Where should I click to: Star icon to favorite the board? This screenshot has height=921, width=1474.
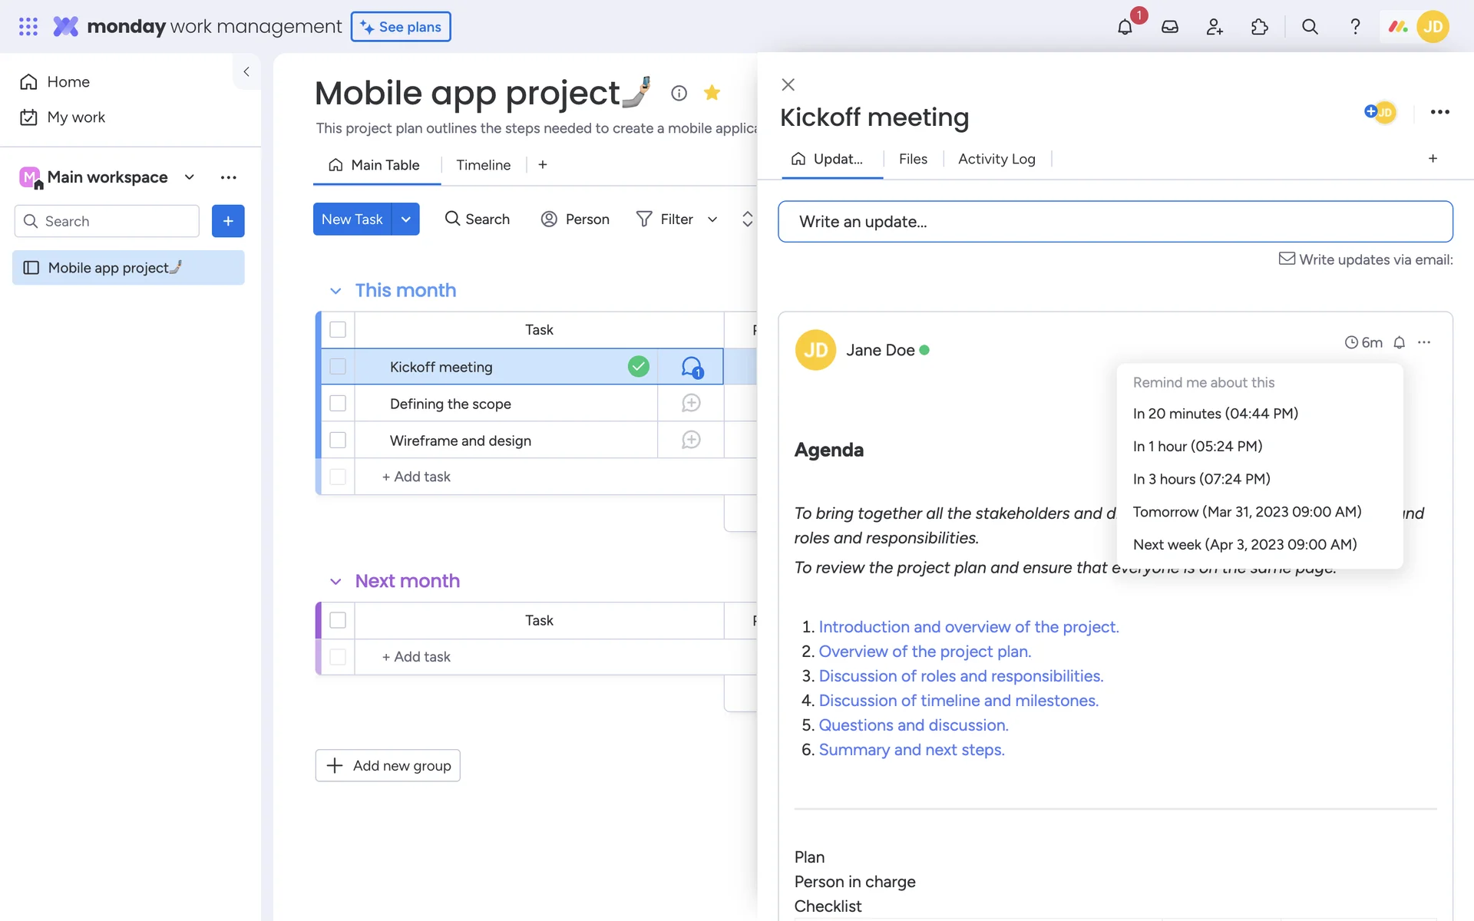tap(712, 93)
